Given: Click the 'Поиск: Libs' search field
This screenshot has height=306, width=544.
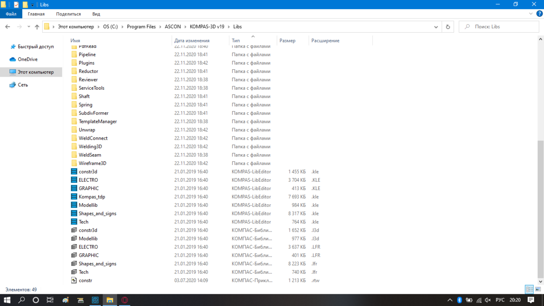Looking at the screenshot, I should (x=499, y=27).
